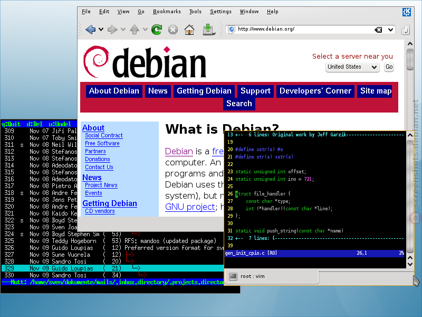
Task: Open the Window menu
Action: coord(249,11)
